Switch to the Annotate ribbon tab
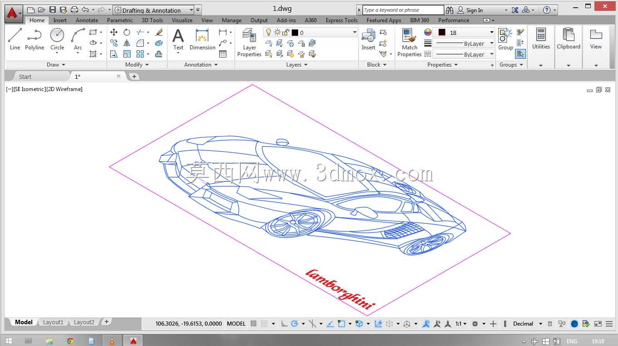Viewport: 618px width, 346px height. click(87, 20)
